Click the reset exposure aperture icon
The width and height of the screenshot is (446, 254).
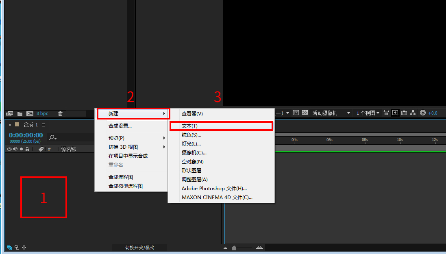(423, 113)
